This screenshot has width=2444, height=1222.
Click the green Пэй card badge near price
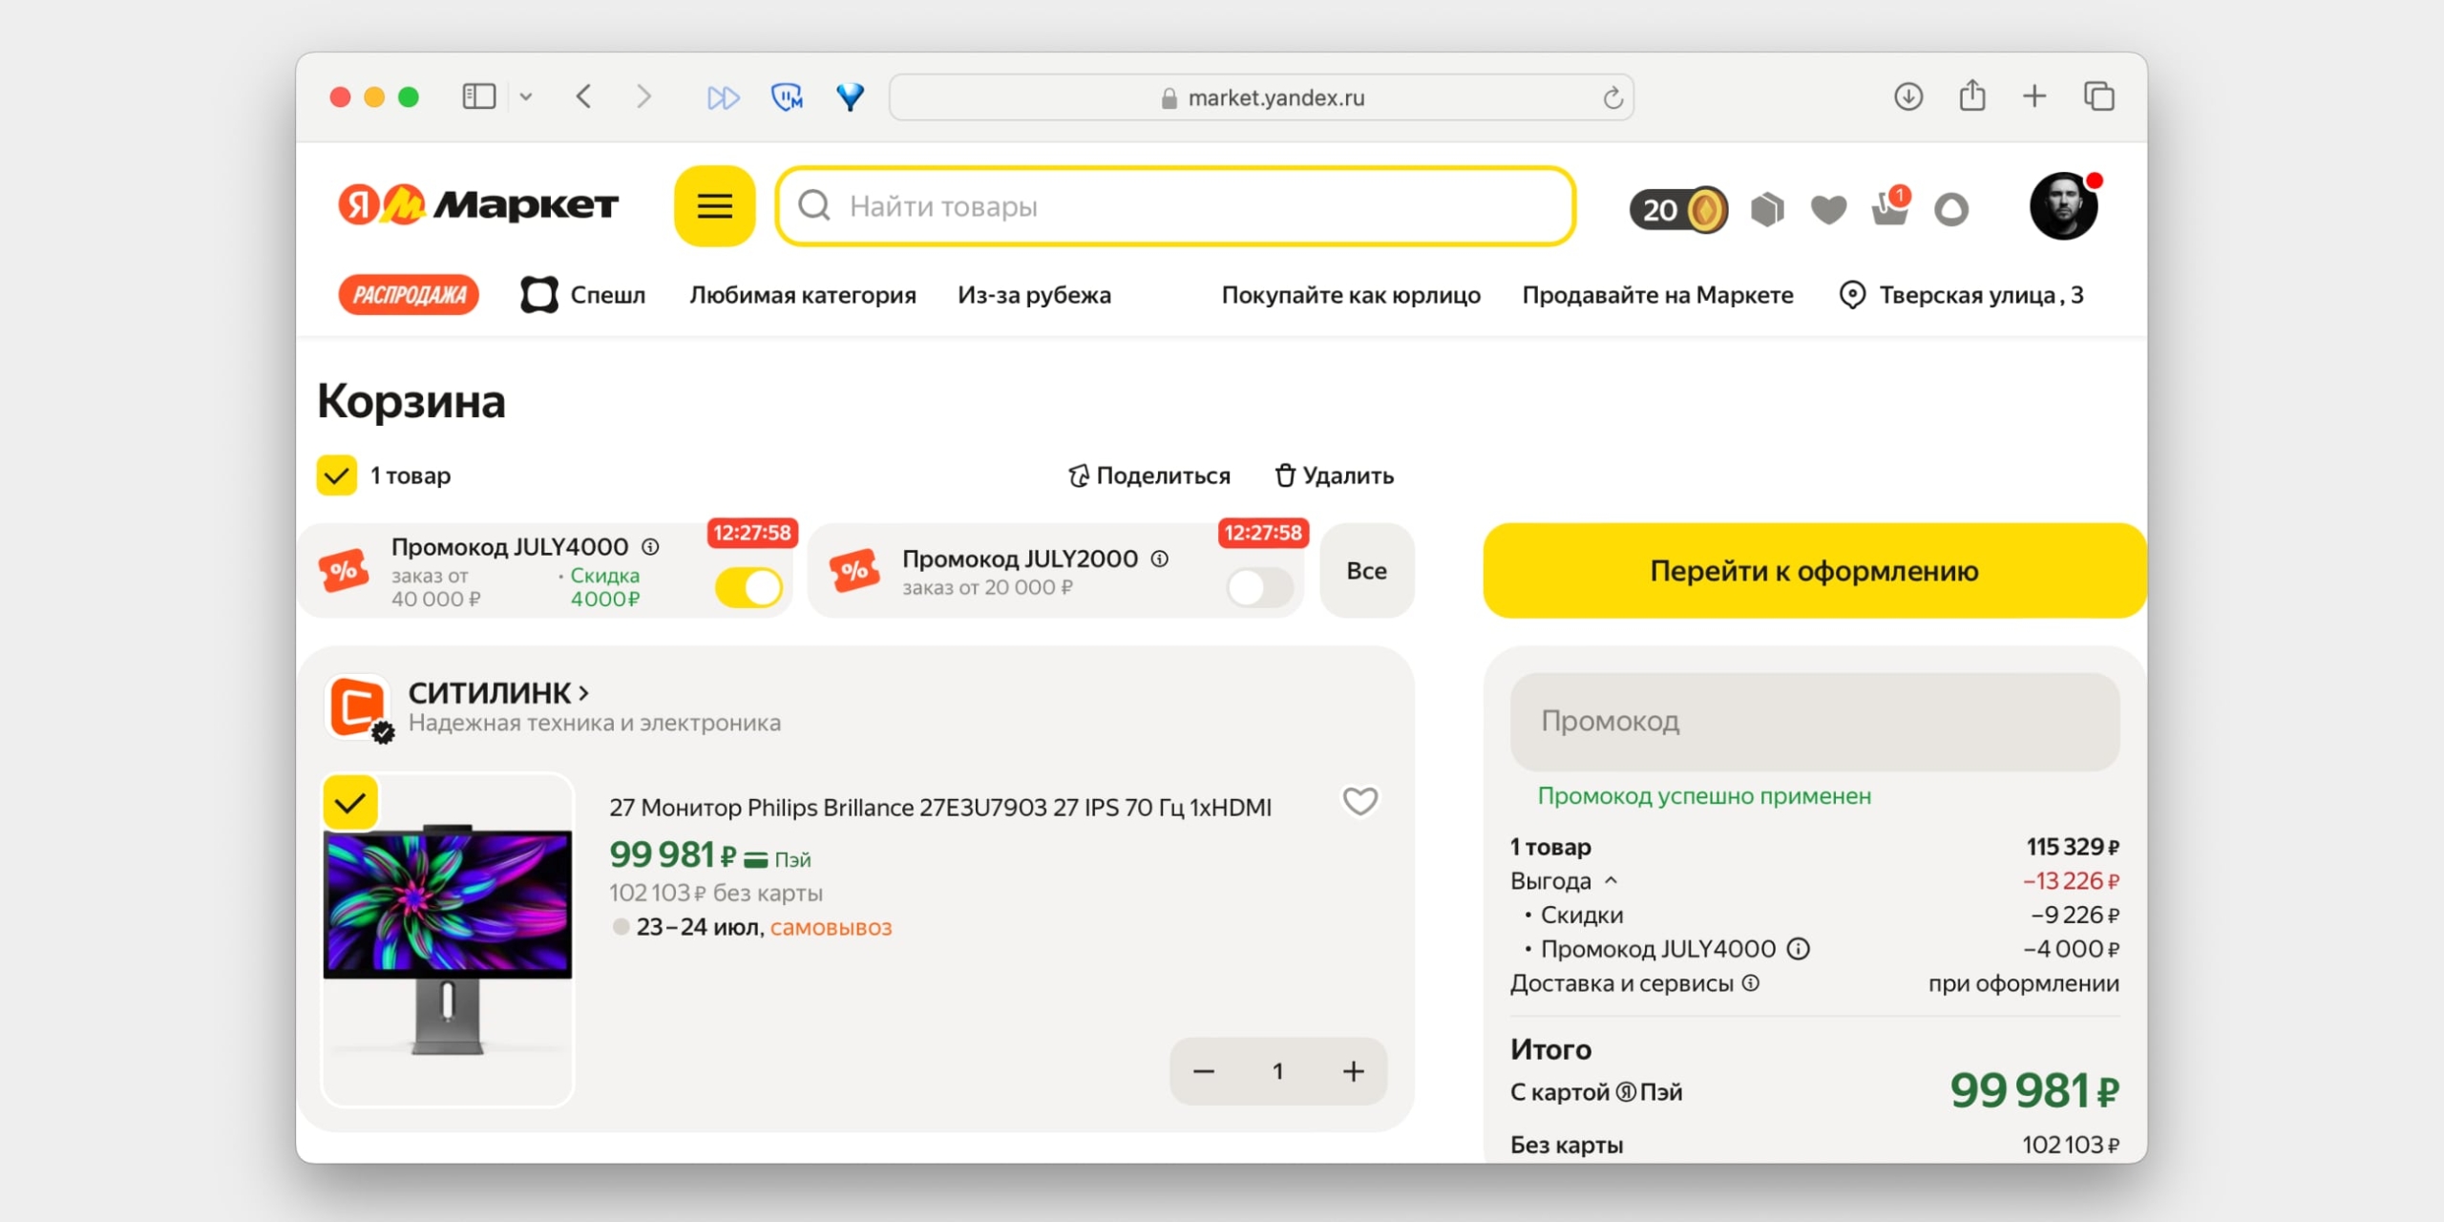pos(777,859)
